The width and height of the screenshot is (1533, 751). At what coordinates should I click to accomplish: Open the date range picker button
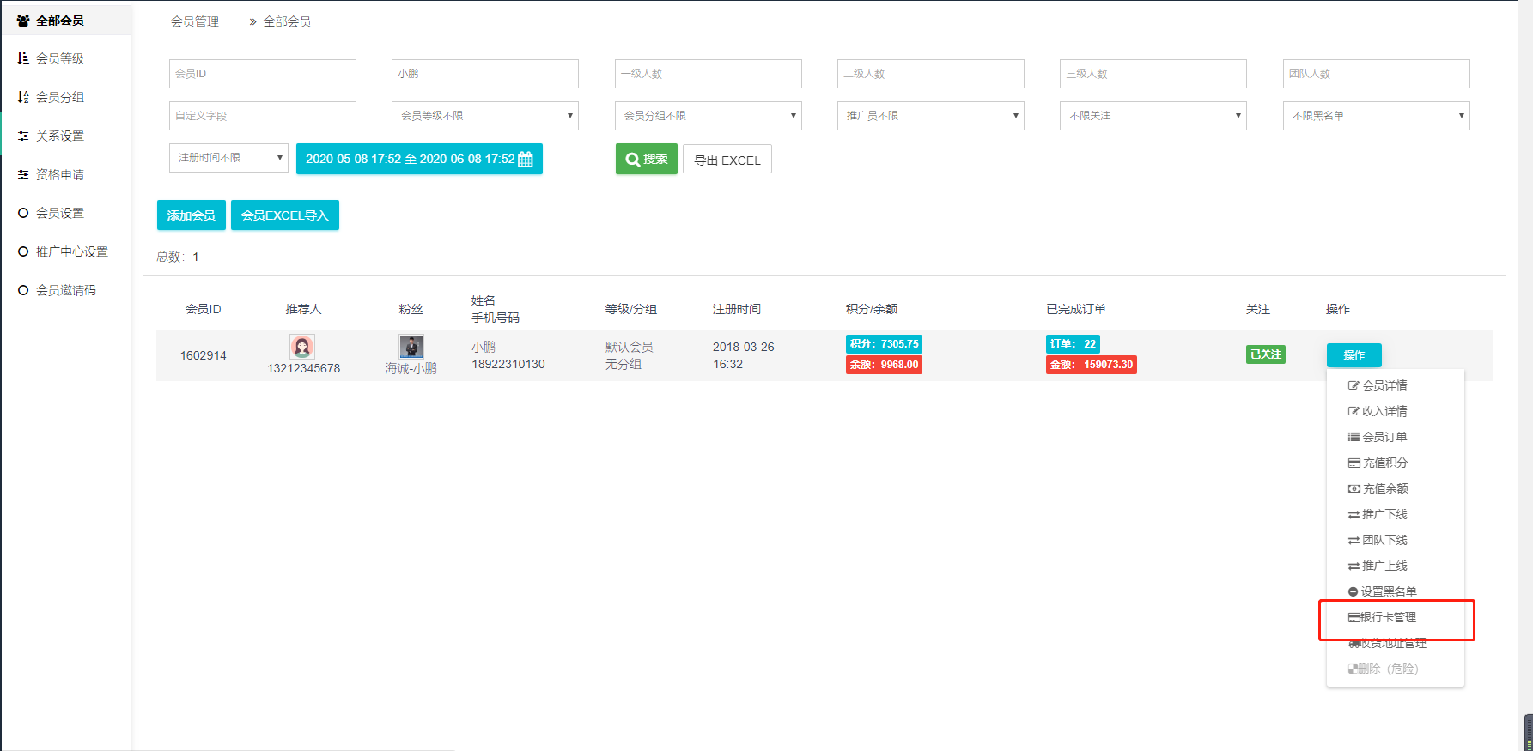(x=419, y=159)
